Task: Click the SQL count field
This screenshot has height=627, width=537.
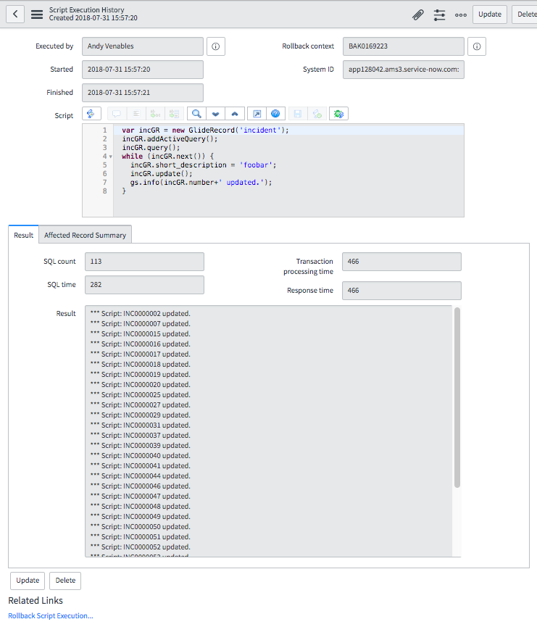Action: point(144,262)
